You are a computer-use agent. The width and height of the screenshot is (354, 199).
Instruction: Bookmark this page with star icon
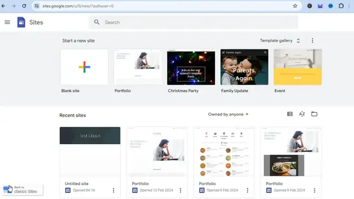pyautogui.click(x=295, y=6)
